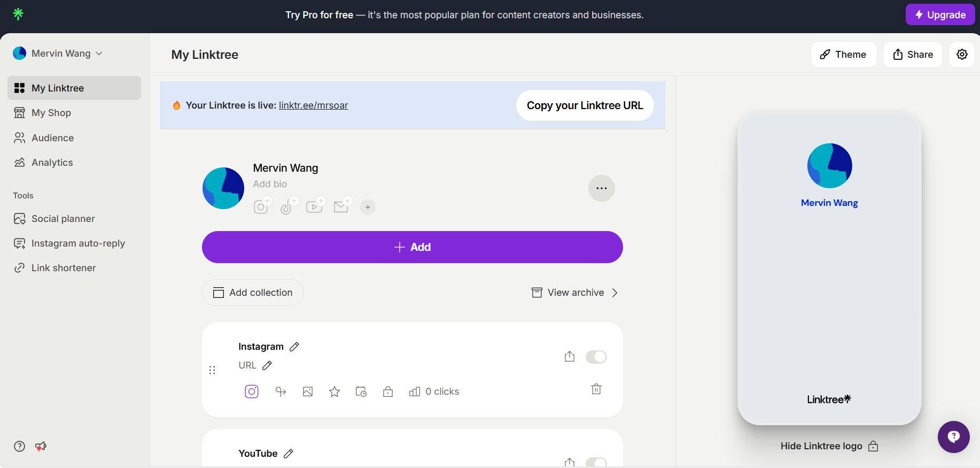Open redirect option on Instagram link
This screenshot has width=980, height=468.
point(281,392)
